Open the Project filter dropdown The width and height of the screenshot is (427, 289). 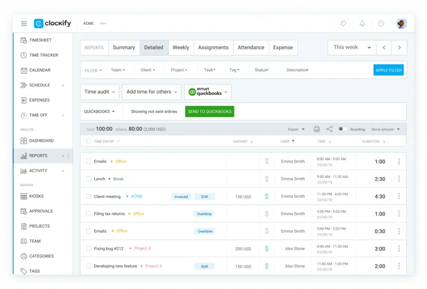coord(179,70)
